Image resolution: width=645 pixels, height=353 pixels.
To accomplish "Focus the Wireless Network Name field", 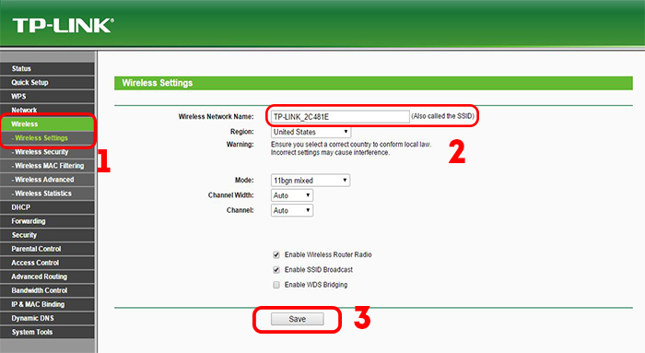I will (x=340, y=117).
